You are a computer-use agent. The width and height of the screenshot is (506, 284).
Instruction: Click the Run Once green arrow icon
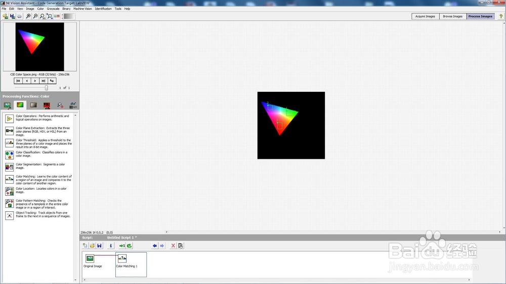tap(122, 246)
